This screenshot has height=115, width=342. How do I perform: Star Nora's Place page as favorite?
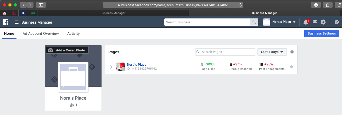[x=291, y=67]
